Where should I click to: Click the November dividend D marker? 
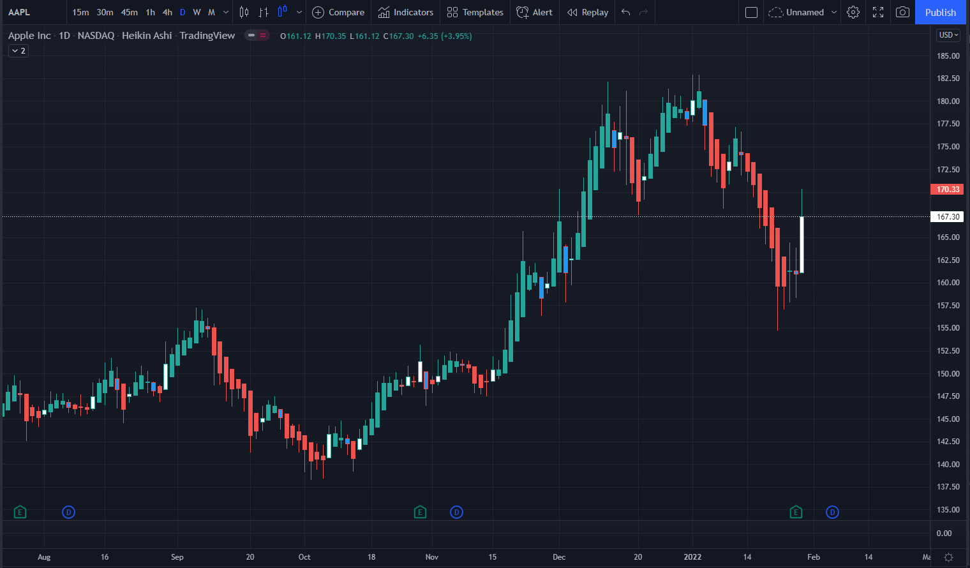coord(456,512)
